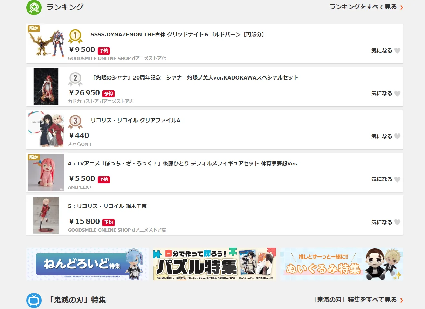Click GOODSMILE shop name under ¥9500
The image size is (425, 309).
117,59
